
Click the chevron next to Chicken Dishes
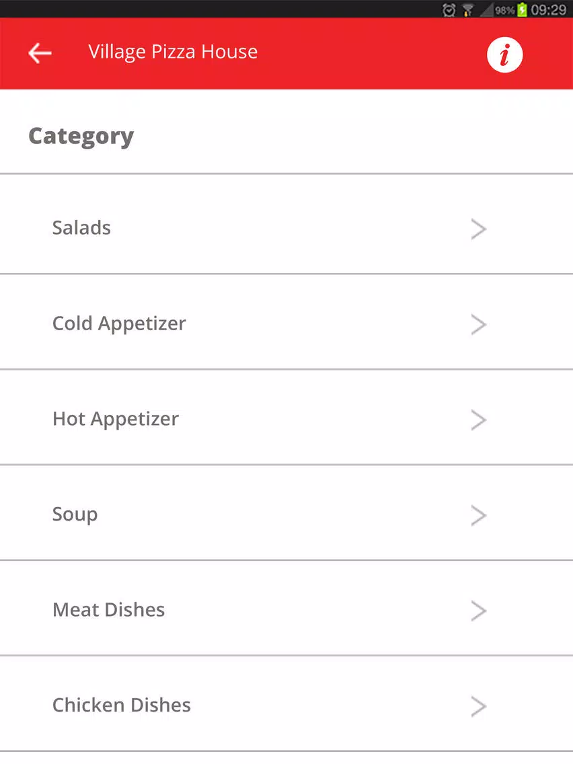(x=478, y=707)
